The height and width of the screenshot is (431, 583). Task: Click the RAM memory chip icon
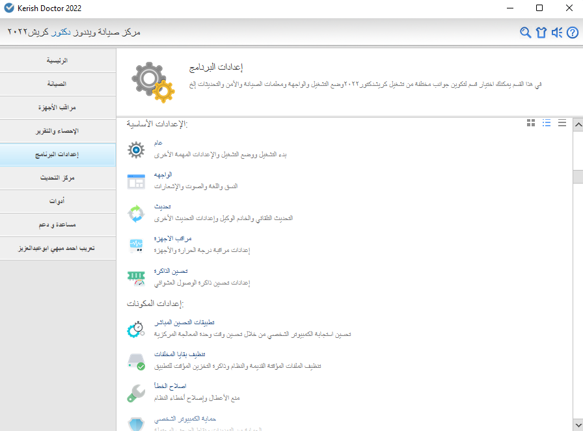coord(136,278)
